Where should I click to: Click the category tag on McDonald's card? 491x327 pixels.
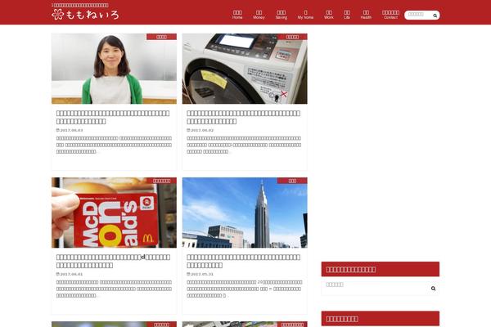click(161, 181)
